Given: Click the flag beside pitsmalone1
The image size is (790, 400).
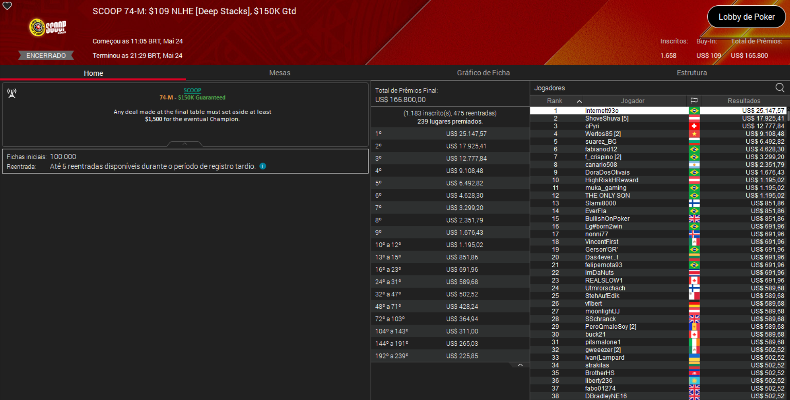Looking at the screenshot, I should [694, 342].
